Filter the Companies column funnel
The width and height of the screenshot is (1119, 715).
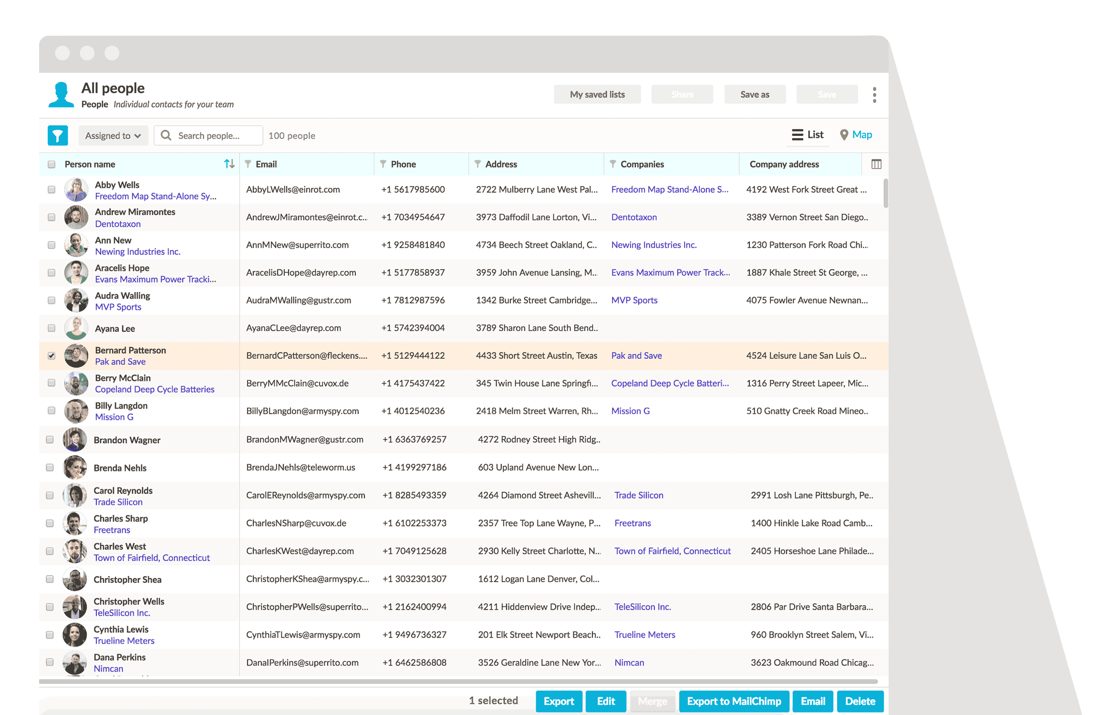tap(613, 164)
